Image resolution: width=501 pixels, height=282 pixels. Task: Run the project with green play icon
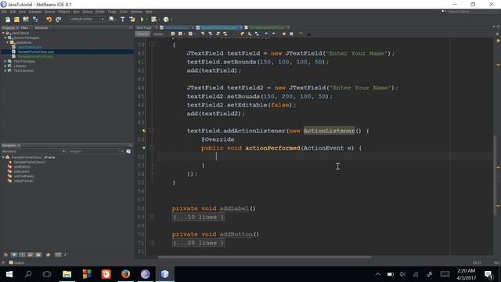pos(142,20)
